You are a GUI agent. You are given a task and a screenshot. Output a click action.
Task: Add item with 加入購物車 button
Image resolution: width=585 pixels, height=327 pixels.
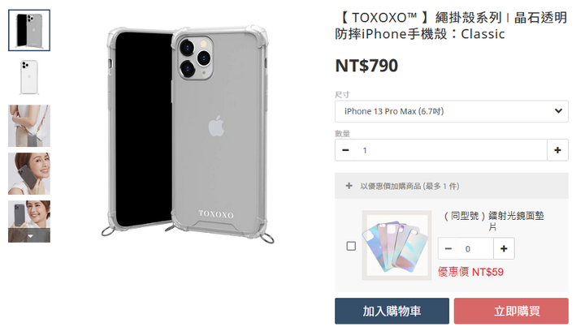point(392,311)
